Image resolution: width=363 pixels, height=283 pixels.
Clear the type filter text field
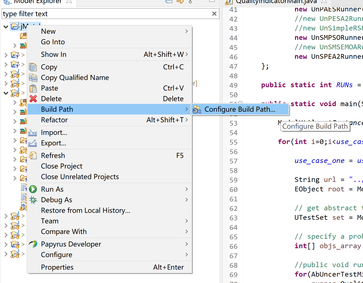click(x=214, y=14)
